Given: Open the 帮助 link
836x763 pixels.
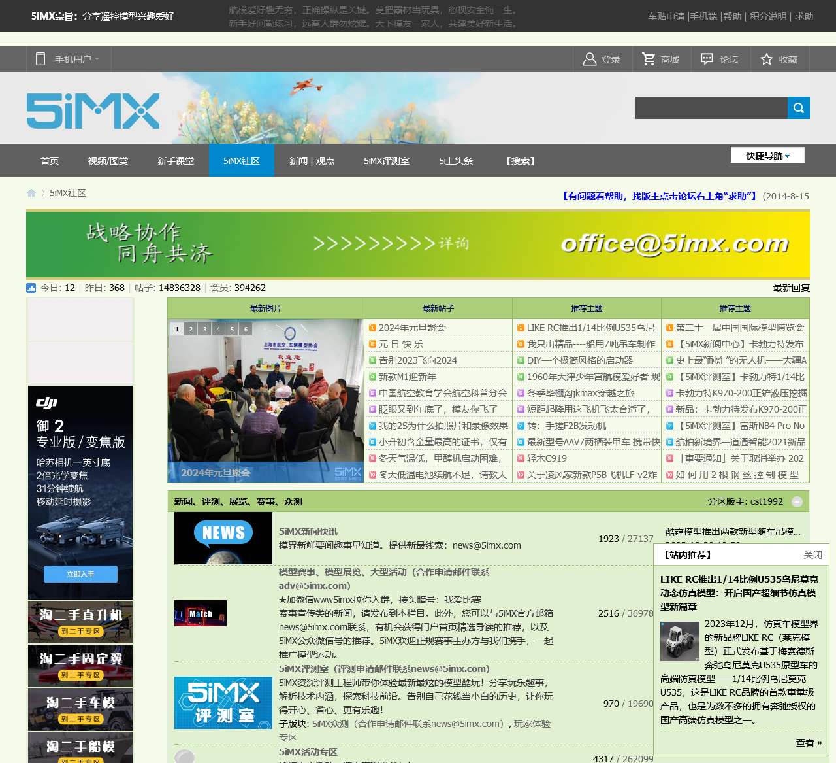Looking at the screenshot, I should 732,16.
